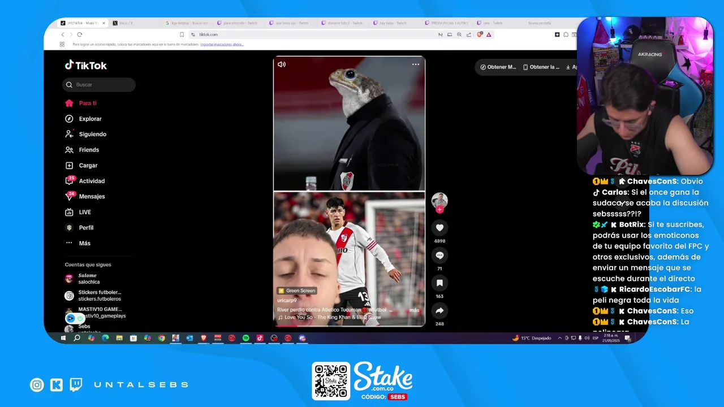Open taskbar search magnifier
The width and height of the screenshot is (724, 407).
coord(77,338)
